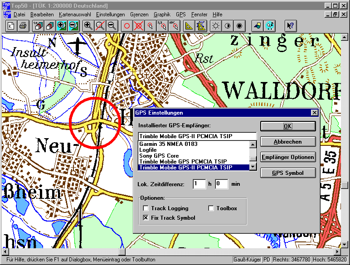Select the magnifier plus zoom tool
Image resolution: width=350 pixels, height=265 pixels.
click(88, 26)
